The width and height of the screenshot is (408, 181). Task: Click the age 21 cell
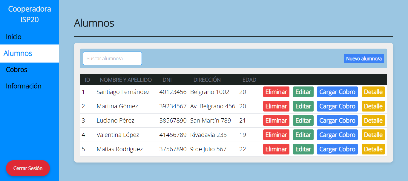(243, 120)
